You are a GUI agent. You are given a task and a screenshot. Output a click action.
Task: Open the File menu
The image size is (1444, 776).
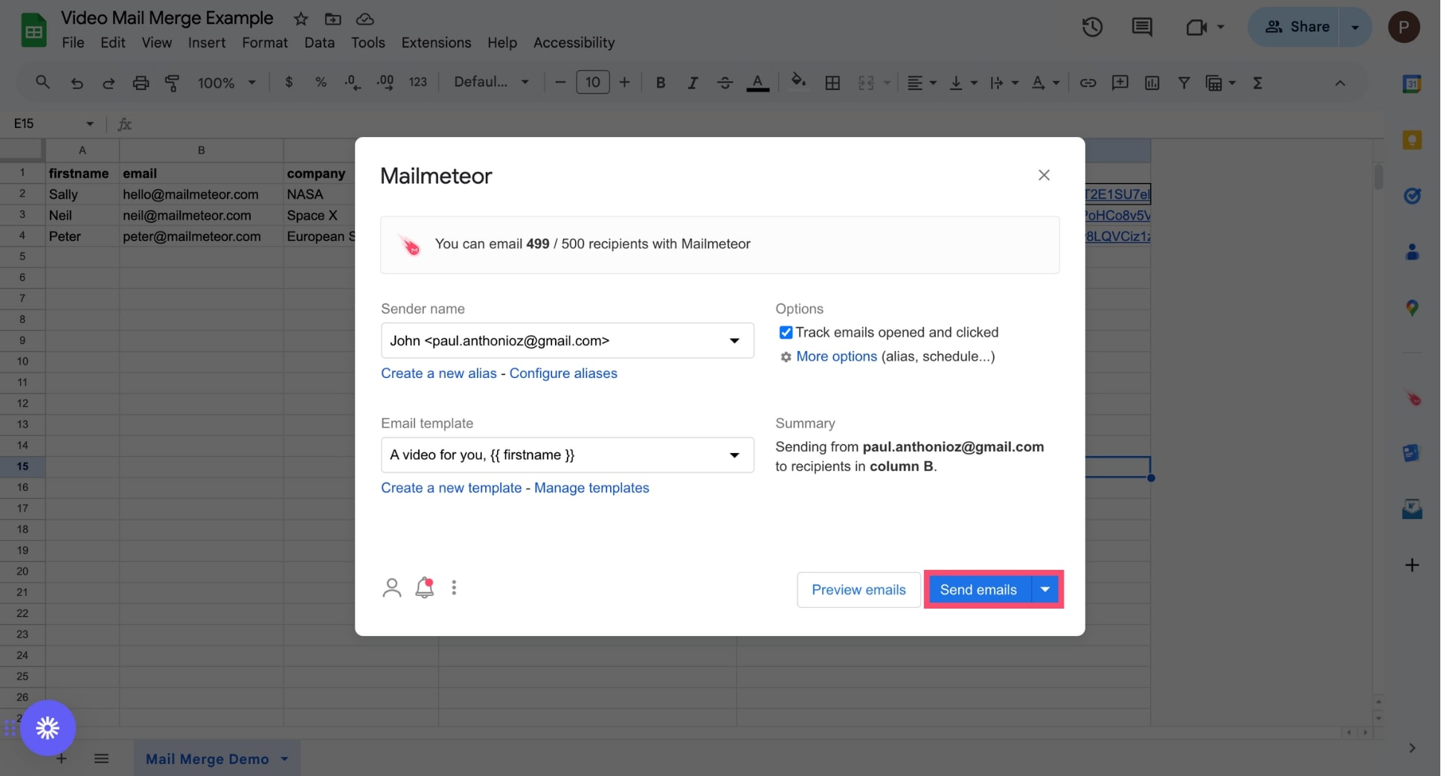click(x=72, y=43)
